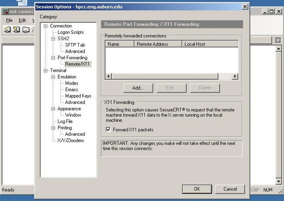Screen dimensions: 284x201
Task: Minimize the SecureCRT main window
Action: point(265,12)
